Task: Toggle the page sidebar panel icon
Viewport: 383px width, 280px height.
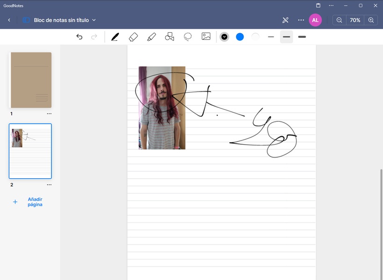Action: click(26, 20)
